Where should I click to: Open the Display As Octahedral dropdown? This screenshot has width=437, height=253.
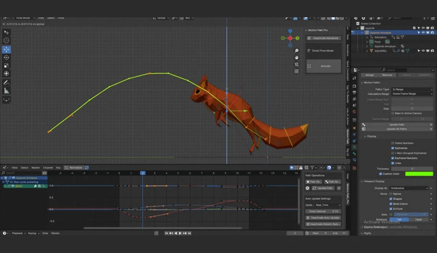pos(409,188)
